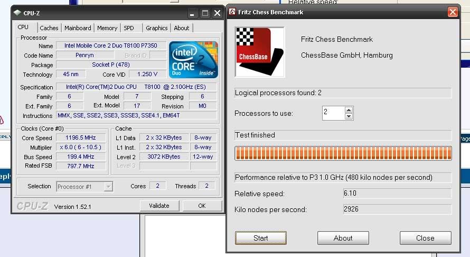Switch to the Memory tab

(x=107, y=28)
